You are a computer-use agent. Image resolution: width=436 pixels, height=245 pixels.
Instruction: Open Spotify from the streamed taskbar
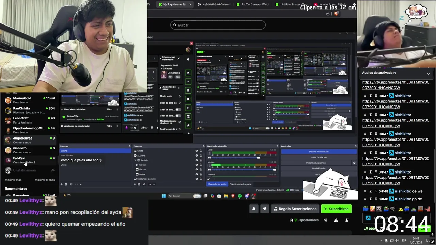point(240,196)
